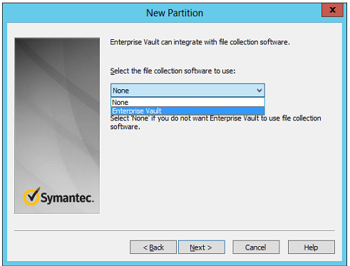350x266 pixels.
Task: Click the text 'Enterprise Vault can integrate with file collection software.'
Action: point(200,42)
